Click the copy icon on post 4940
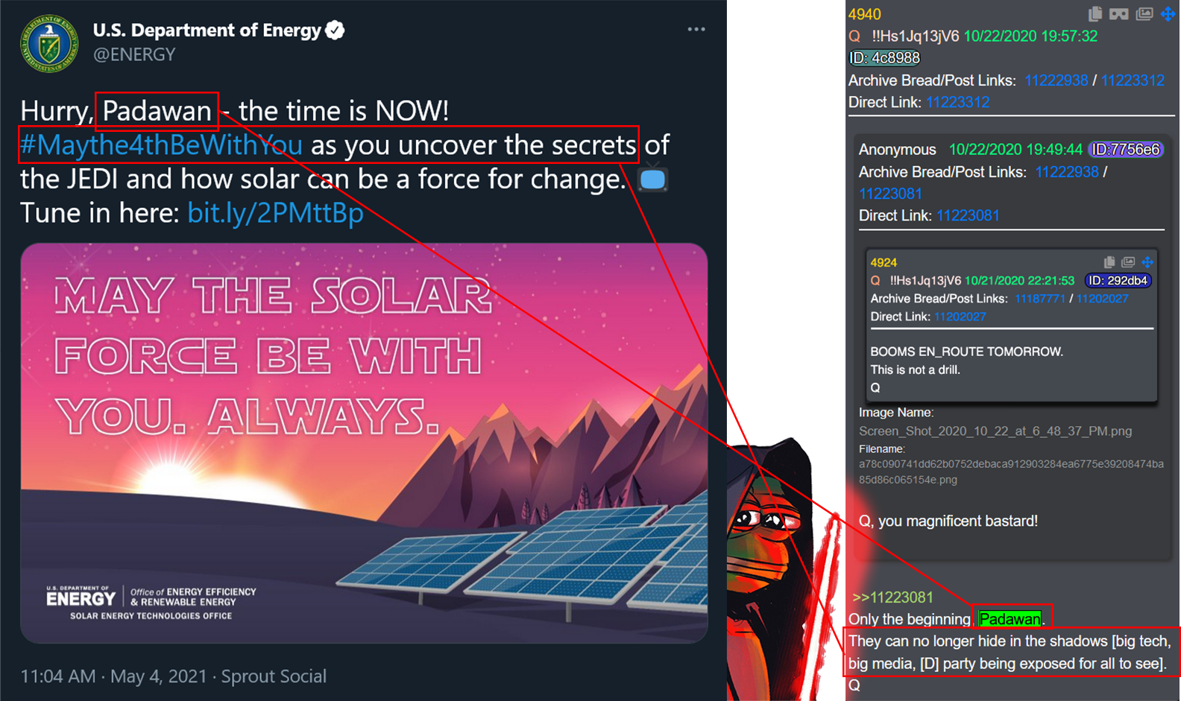1181x701 pixels. [x=1095, y=14]
